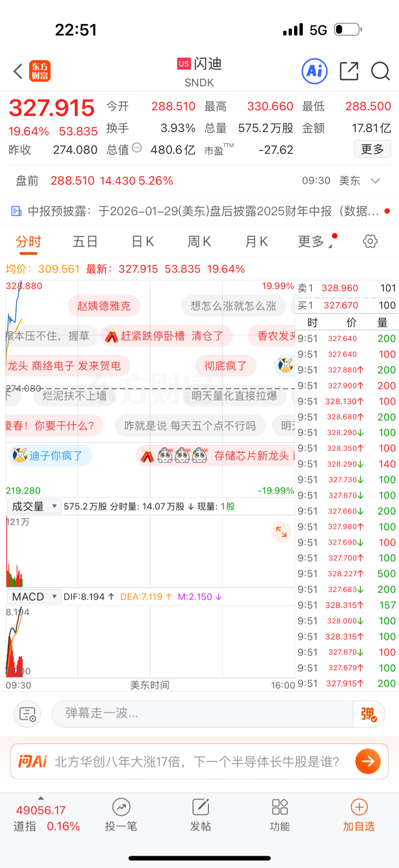Tap the 卖1 328.960 order row
This screenshot has width=399, height=868.
tap(347, 288)
